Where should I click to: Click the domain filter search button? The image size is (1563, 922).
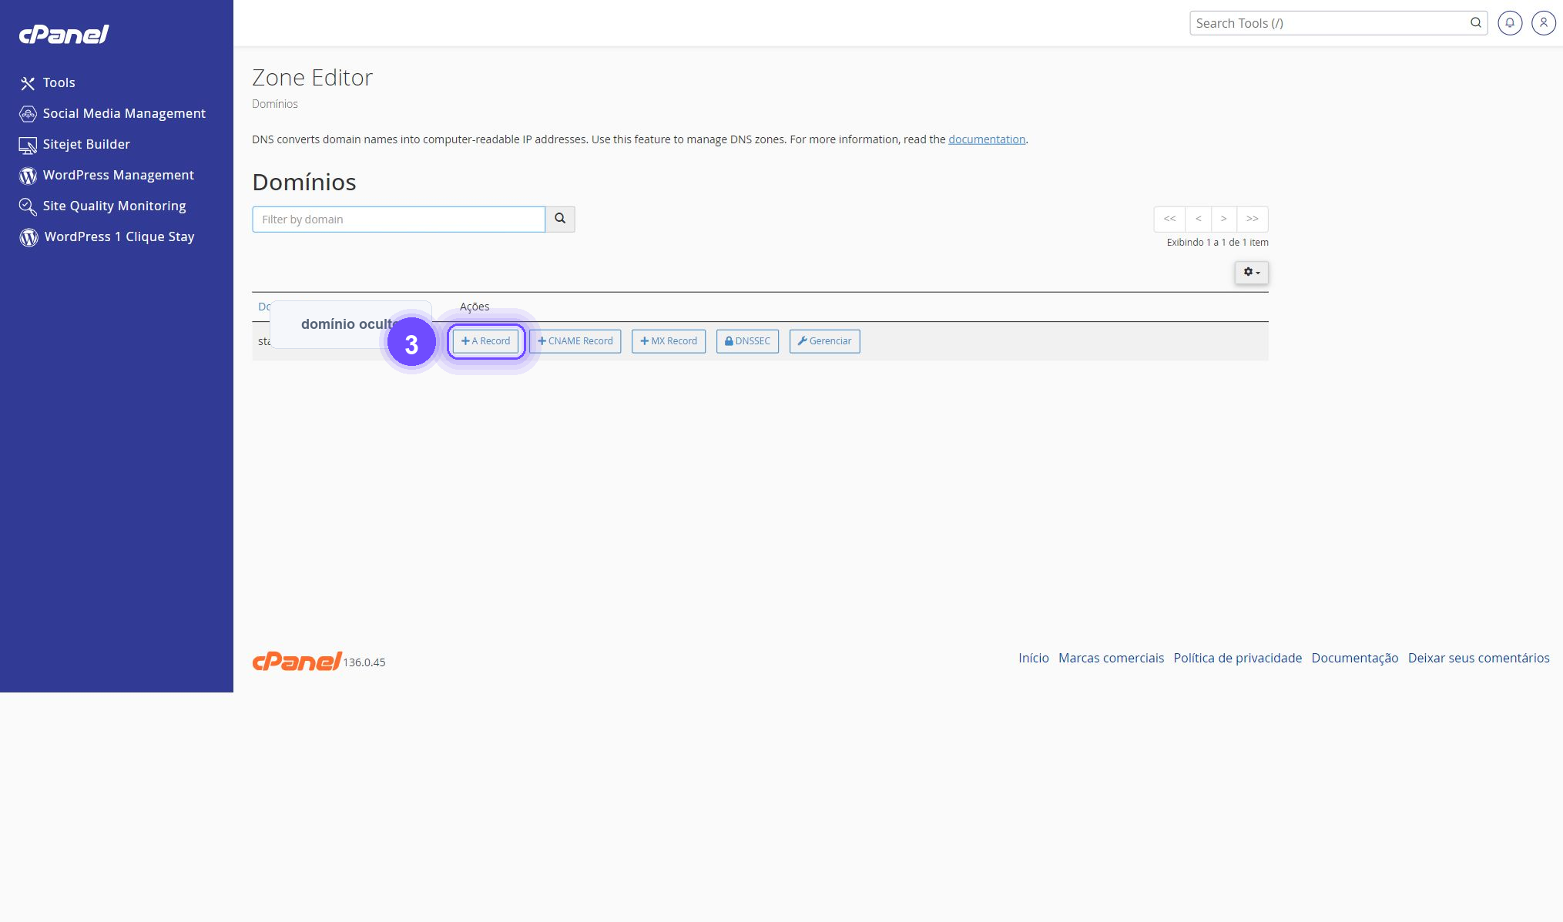click(560, 220)
